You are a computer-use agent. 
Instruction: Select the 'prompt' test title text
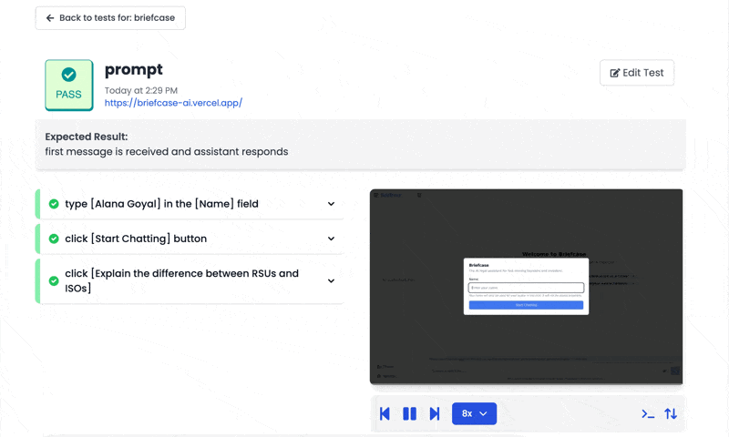(134, 70)
